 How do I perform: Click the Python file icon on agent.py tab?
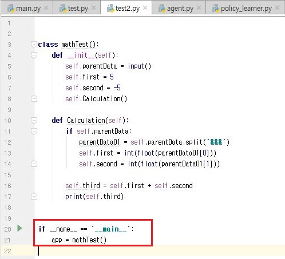pyautogui.click(x=162, y=9)
